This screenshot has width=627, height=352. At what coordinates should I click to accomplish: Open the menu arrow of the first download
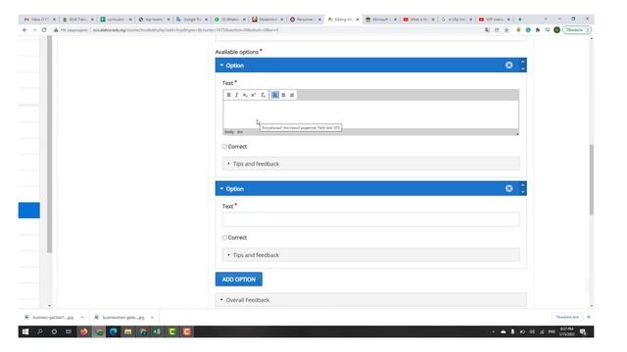point(82,317)
